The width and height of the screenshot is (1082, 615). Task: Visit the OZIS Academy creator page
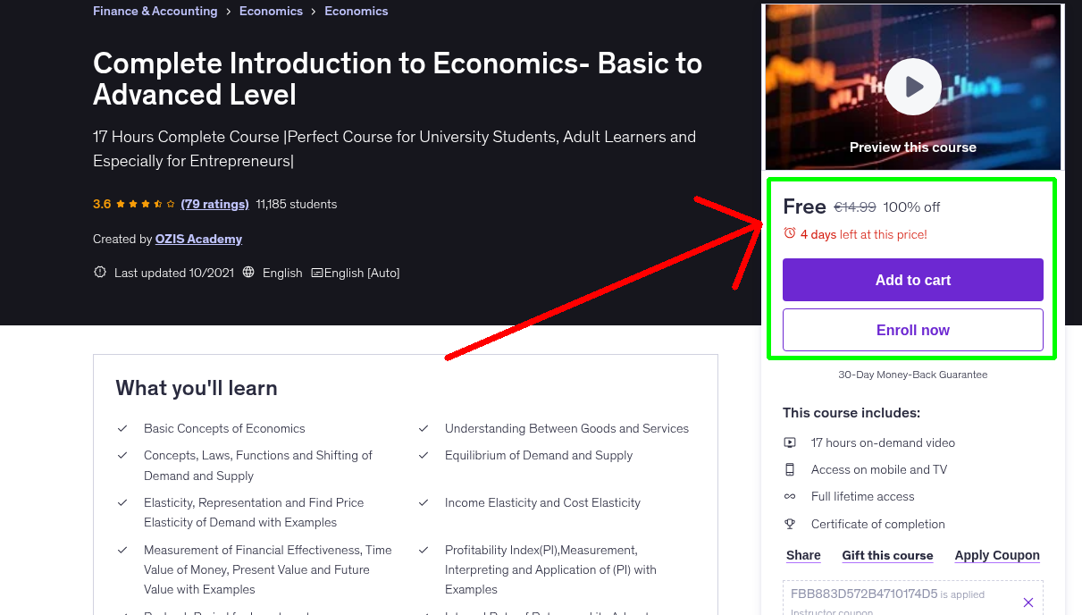point(198,239)
